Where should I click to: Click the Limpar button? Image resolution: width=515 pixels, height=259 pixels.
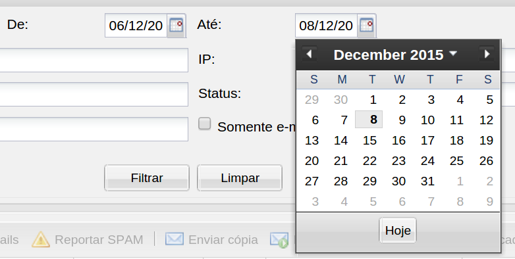(240, 177)
